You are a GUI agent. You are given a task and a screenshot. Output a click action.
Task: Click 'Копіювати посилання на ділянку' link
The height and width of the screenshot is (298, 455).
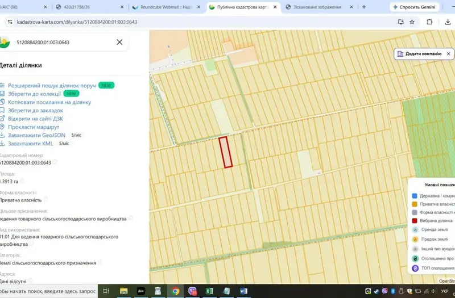tap(49, 102)
